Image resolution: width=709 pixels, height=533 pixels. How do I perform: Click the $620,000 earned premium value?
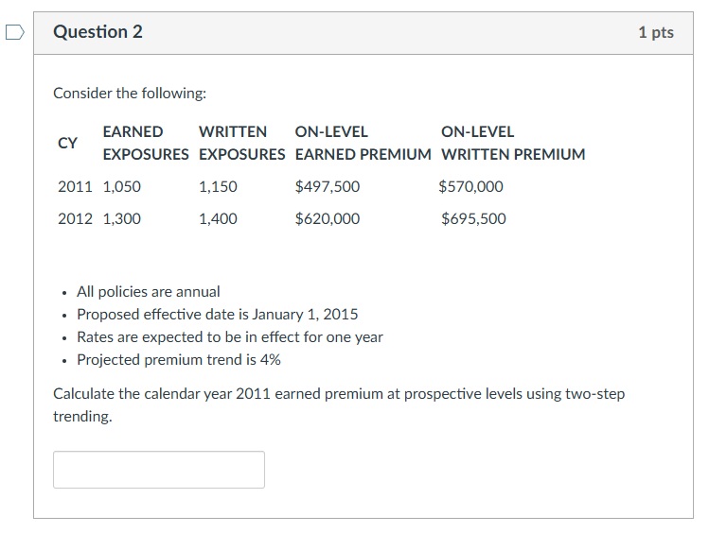click(328, 219)
